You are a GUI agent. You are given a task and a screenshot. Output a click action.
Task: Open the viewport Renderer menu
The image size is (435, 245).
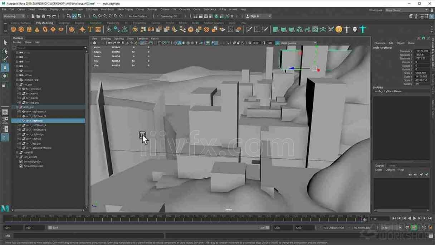[142, 38]
